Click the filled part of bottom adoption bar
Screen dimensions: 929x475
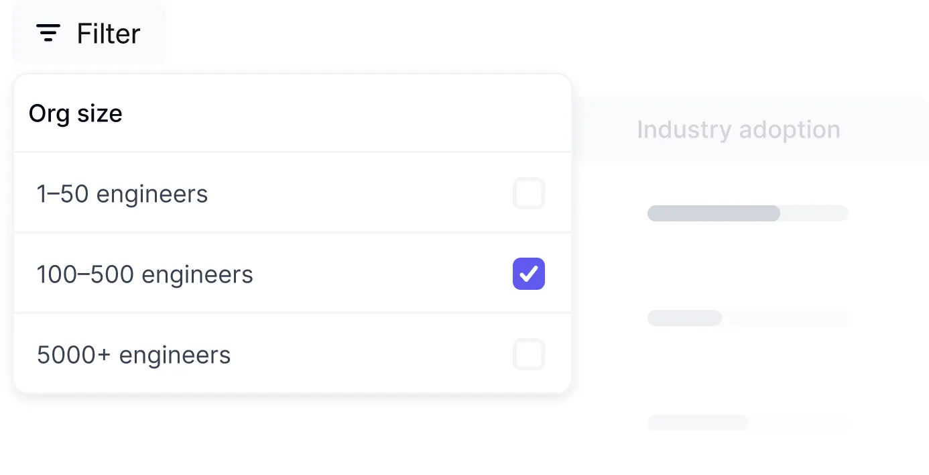click(697, 423)
